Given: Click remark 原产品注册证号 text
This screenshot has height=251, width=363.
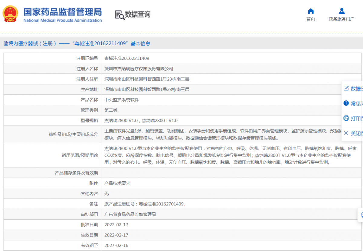Looking at the screenshot, I should click(145, 204).
